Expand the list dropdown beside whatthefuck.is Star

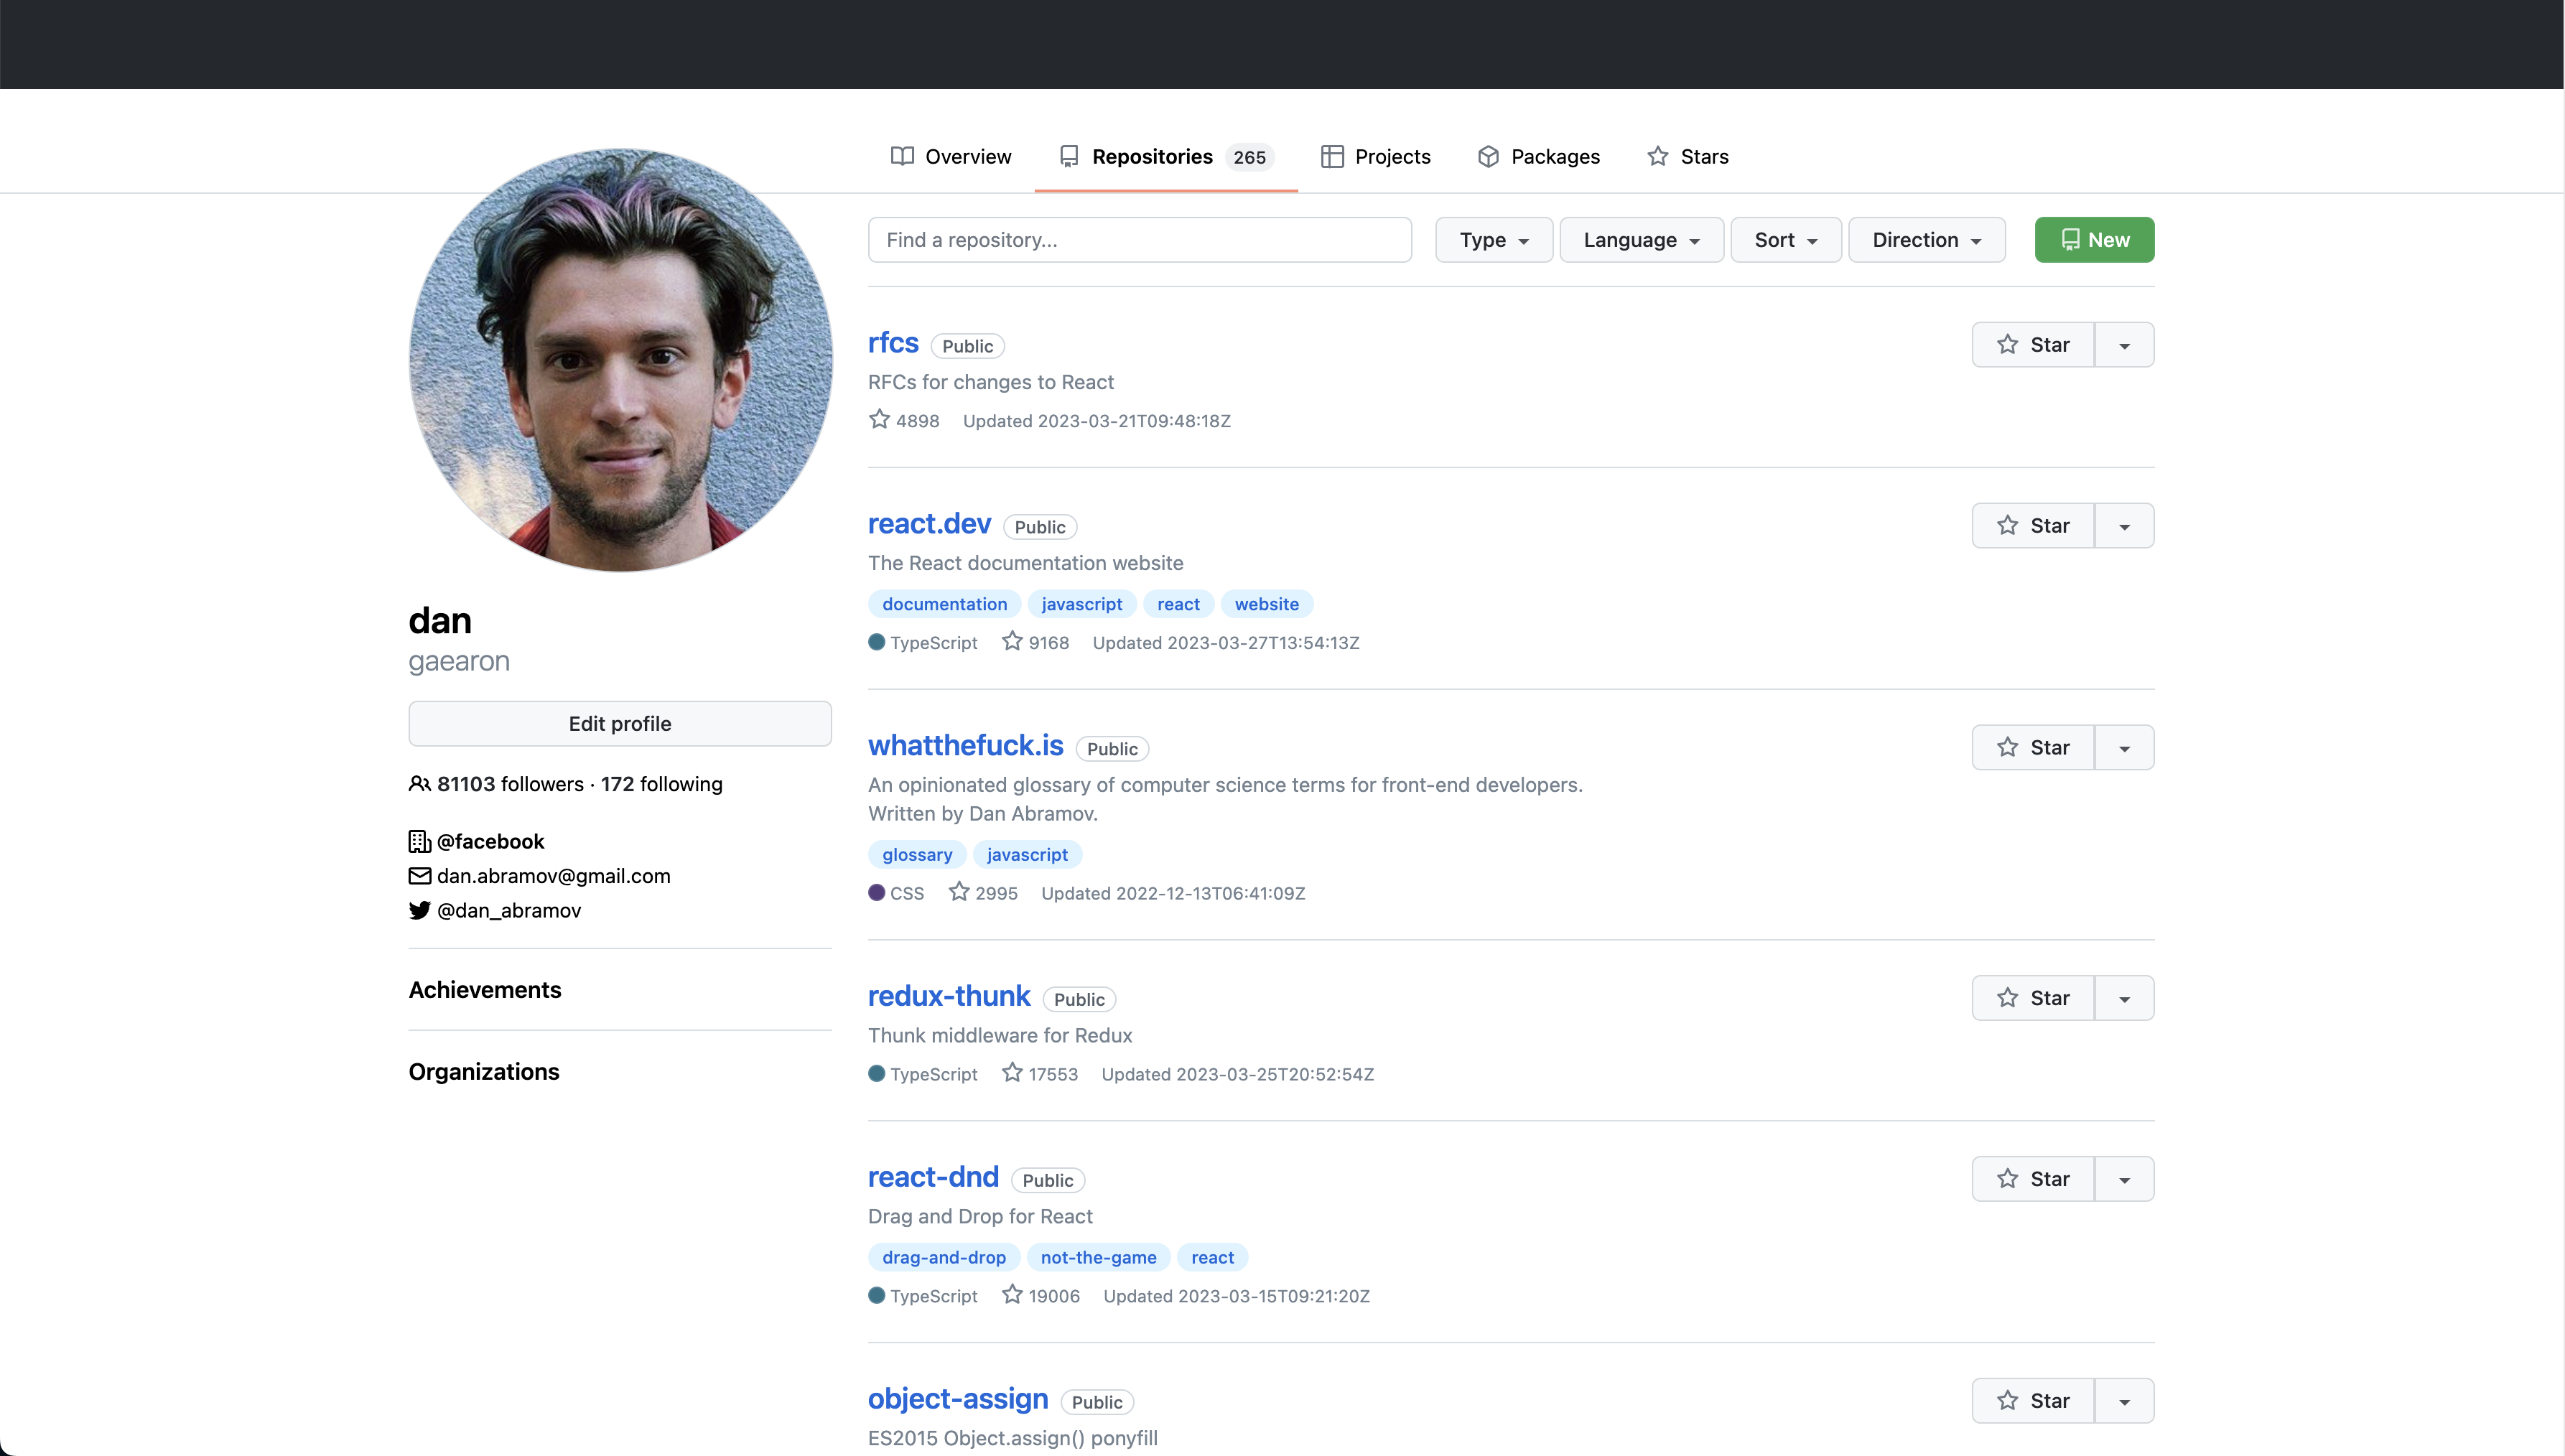tap(2125, 748)
